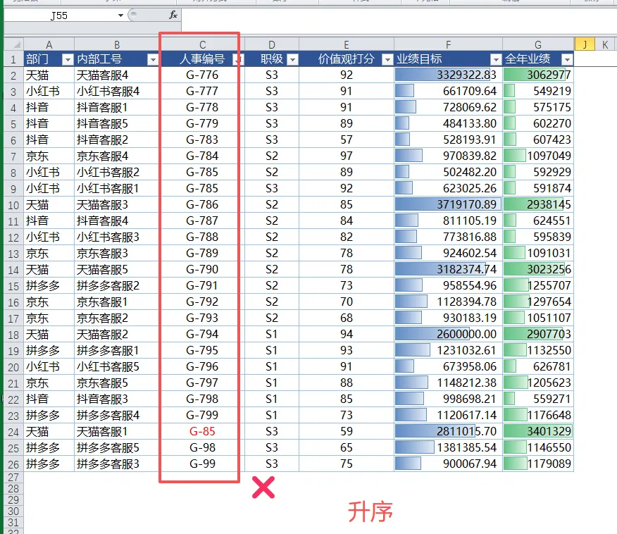Click score cell 97
617x534 pixels.
(x=347, y=156)
